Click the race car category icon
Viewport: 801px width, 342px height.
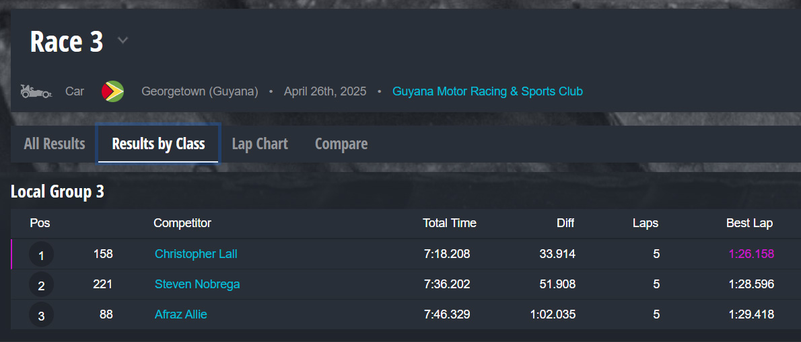36,91
